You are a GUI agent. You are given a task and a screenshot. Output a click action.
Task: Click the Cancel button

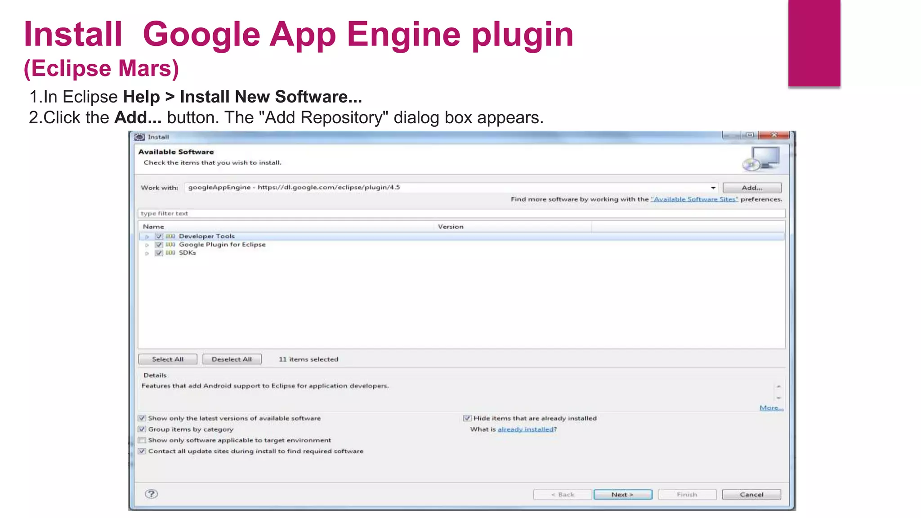point(751,495)
